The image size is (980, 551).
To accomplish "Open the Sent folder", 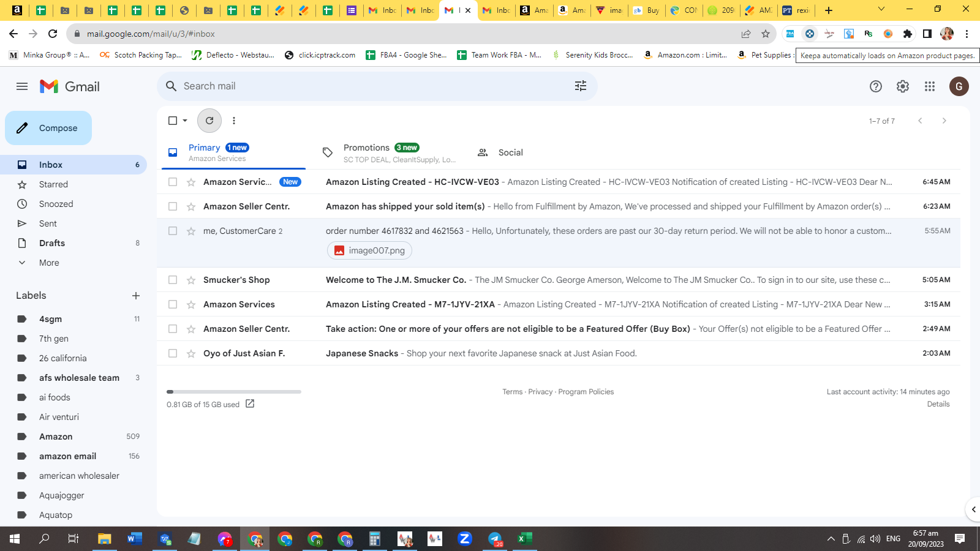I will (x=73, y=223).
